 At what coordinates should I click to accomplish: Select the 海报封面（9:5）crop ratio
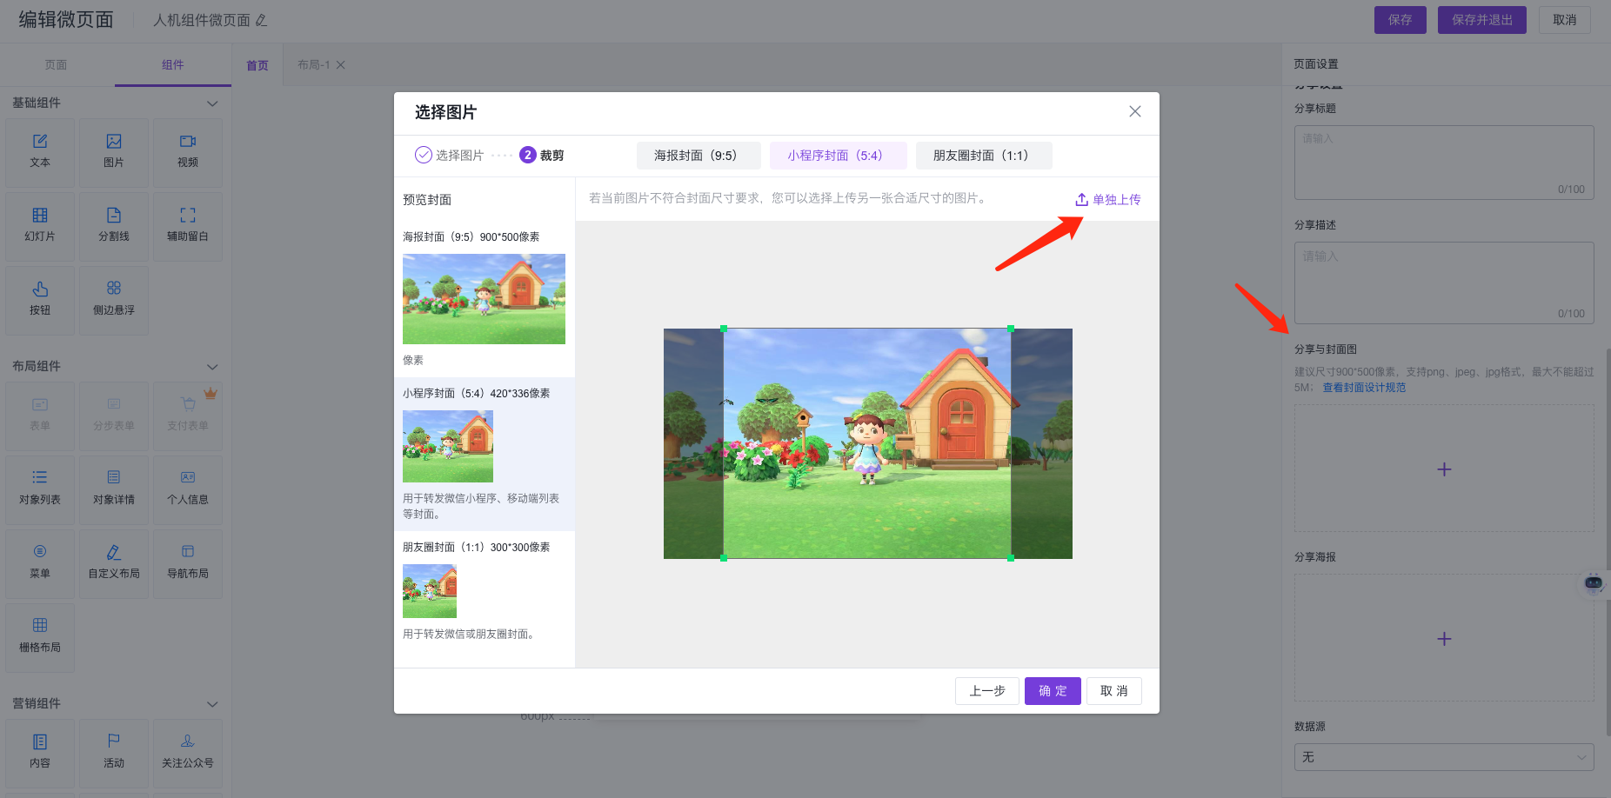click(699, 156)
